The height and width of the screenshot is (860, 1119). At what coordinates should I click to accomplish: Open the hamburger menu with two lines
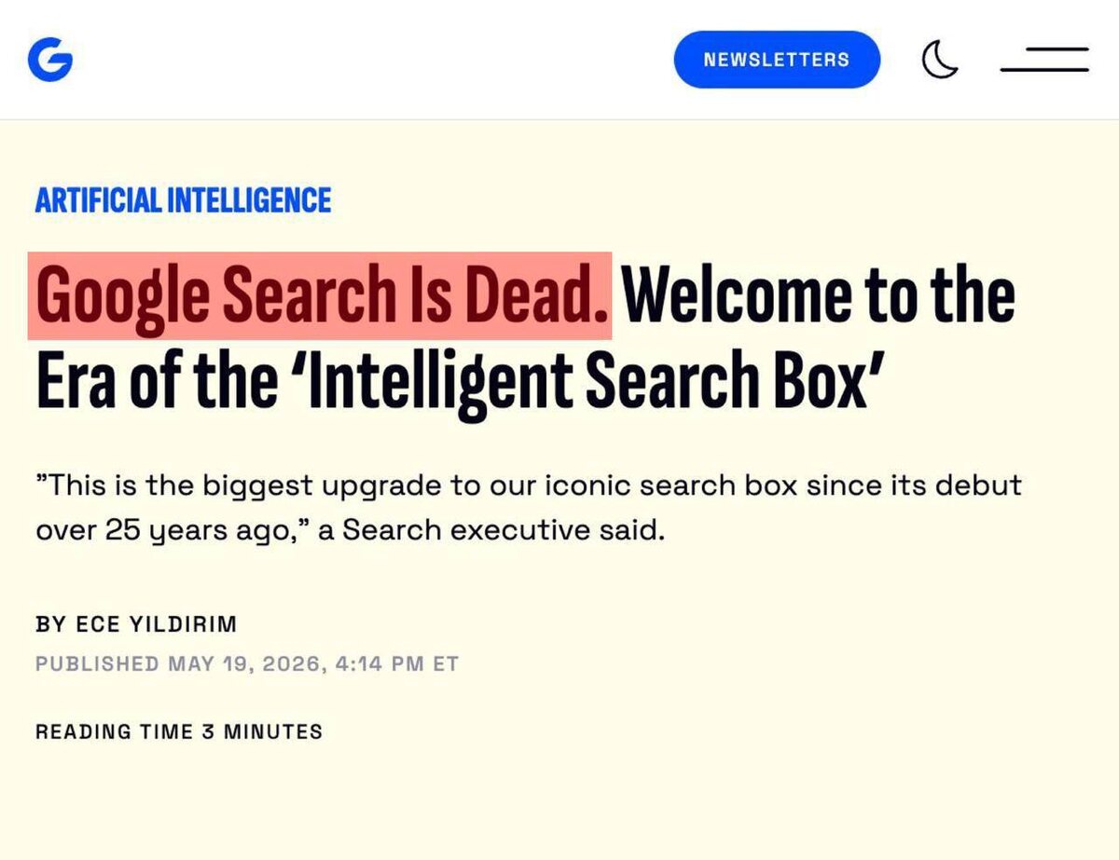click(1044, 60)
